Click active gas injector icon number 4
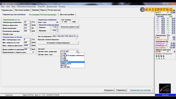The image size is (176, 99). 163,56
